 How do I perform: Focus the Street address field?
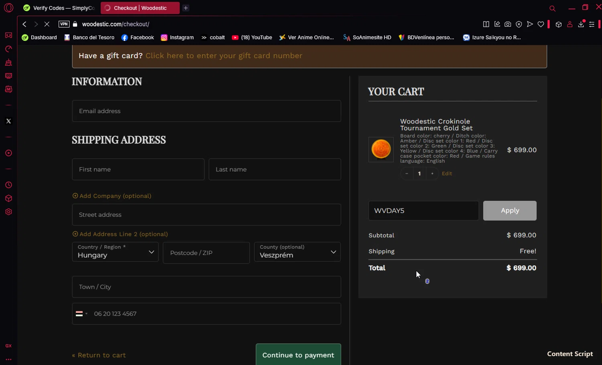[x=206, y=215]
